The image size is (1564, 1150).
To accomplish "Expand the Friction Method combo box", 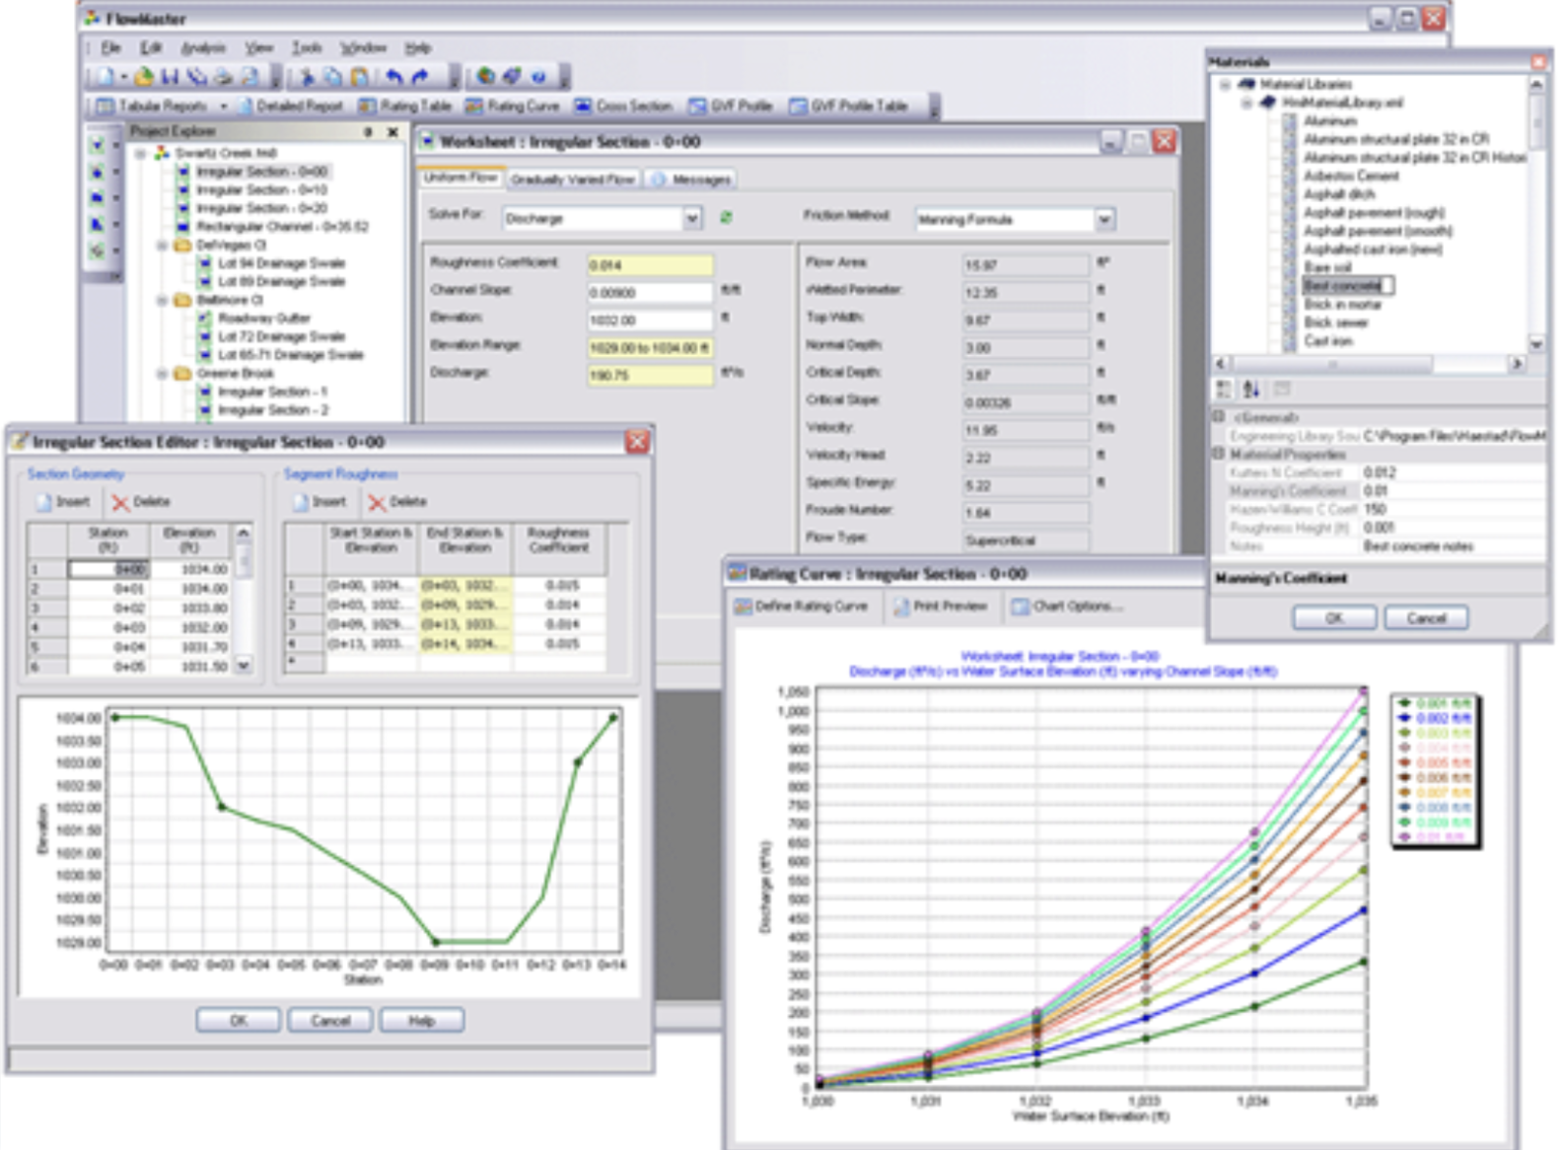I will click(1104, 219).
